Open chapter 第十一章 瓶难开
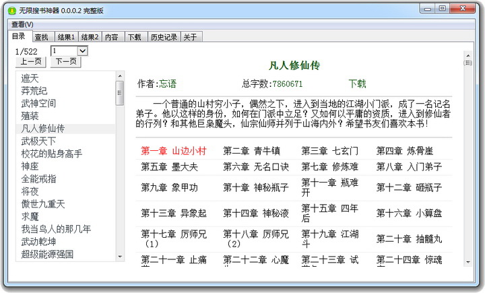 [x=329, y=187]
